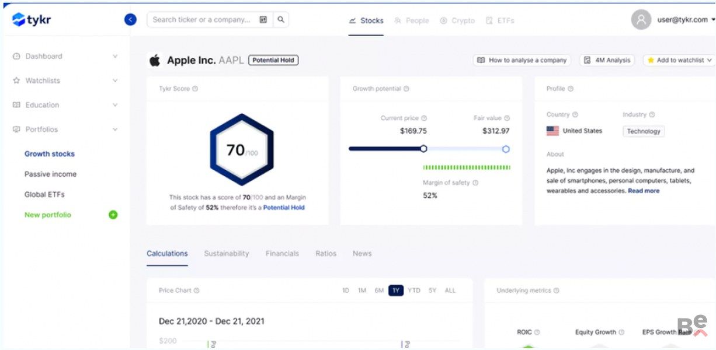Switch to the ETFs tab
This screenshot has height=350, width=716.
(x=500, y=20)
